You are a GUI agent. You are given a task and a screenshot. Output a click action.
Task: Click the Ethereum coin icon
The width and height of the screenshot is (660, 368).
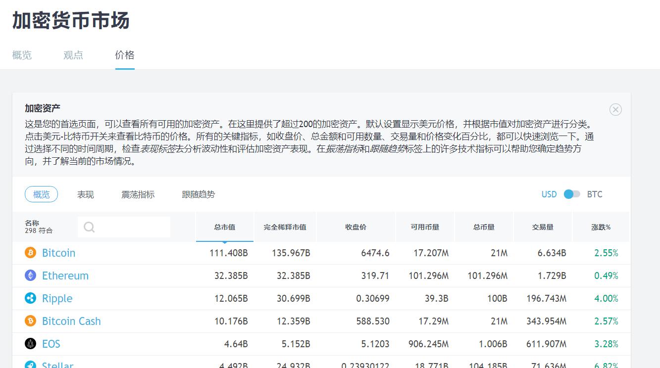click(30, 276)
